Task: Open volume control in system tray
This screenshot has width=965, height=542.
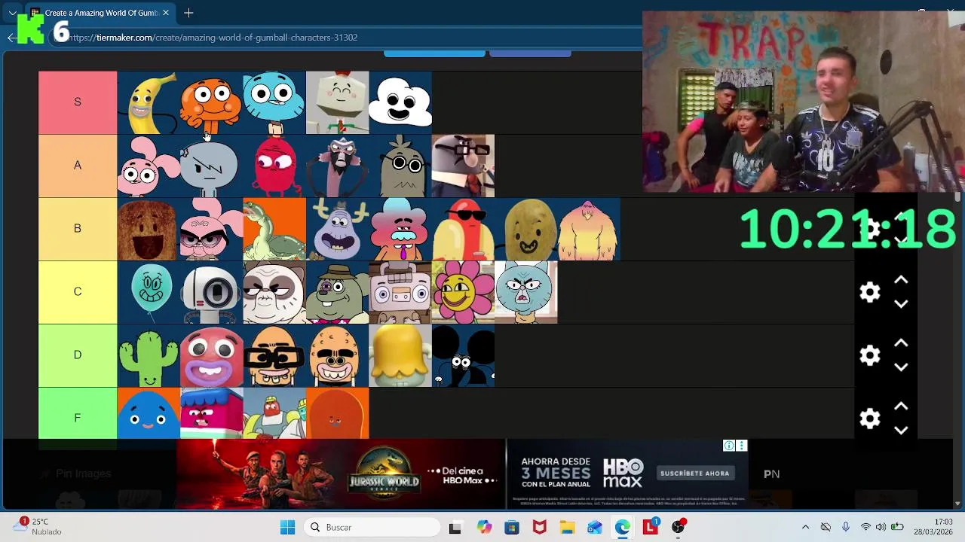Action: click(x=881, y=528)
